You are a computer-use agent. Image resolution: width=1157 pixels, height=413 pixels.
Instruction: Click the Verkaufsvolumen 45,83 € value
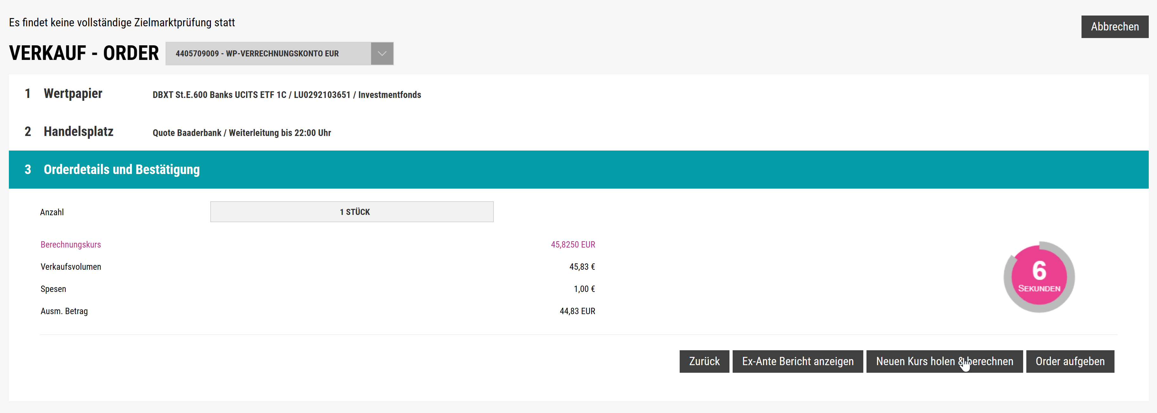(582, 267)
